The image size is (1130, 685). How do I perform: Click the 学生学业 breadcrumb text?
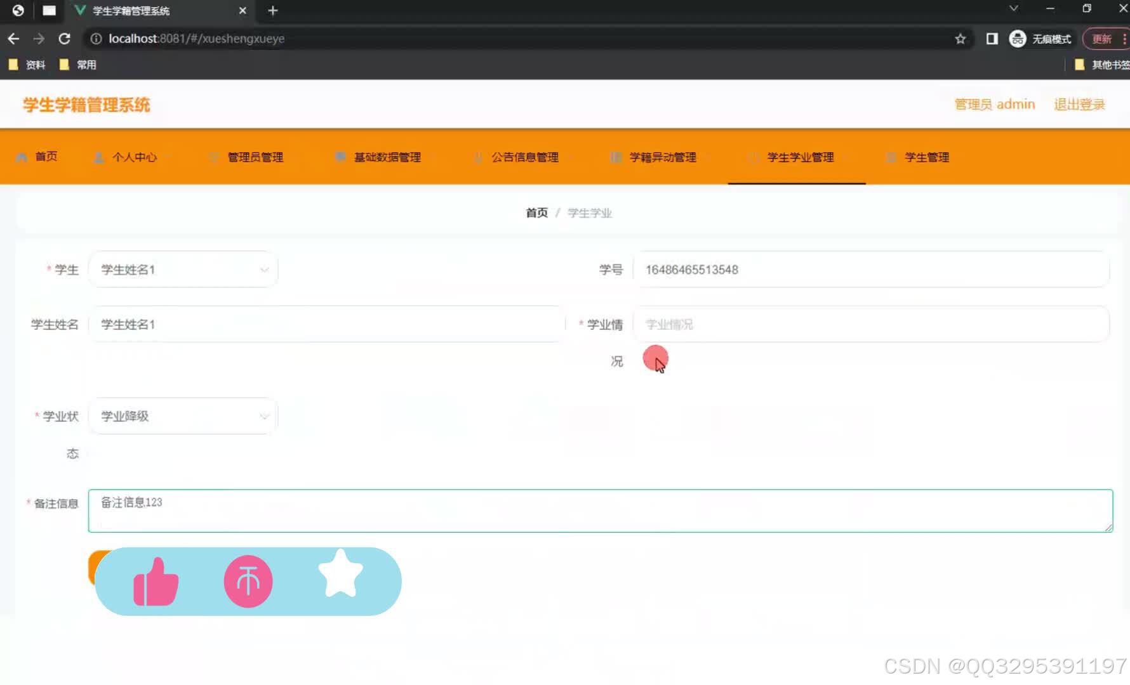590,213
